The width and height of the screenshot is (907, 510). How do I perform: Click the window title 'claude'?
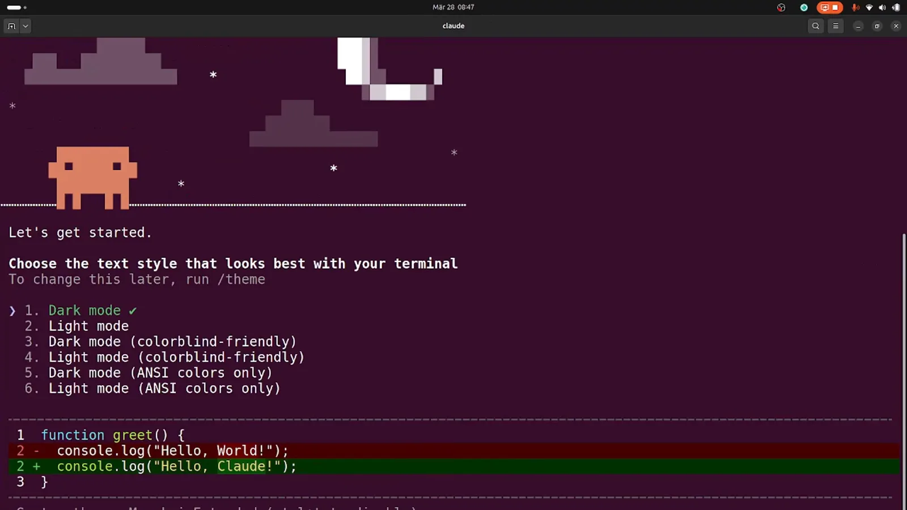coord(453,26)
